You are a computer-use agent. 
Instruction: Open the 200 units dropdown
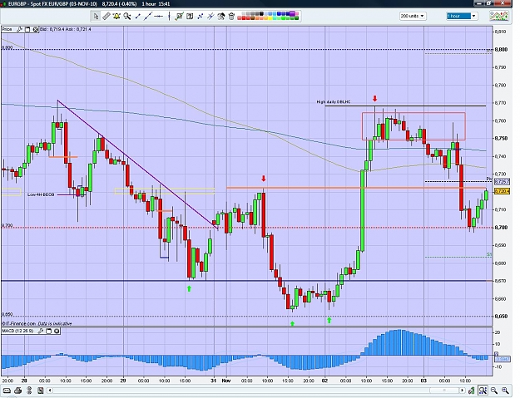click(x=412, y=16)
